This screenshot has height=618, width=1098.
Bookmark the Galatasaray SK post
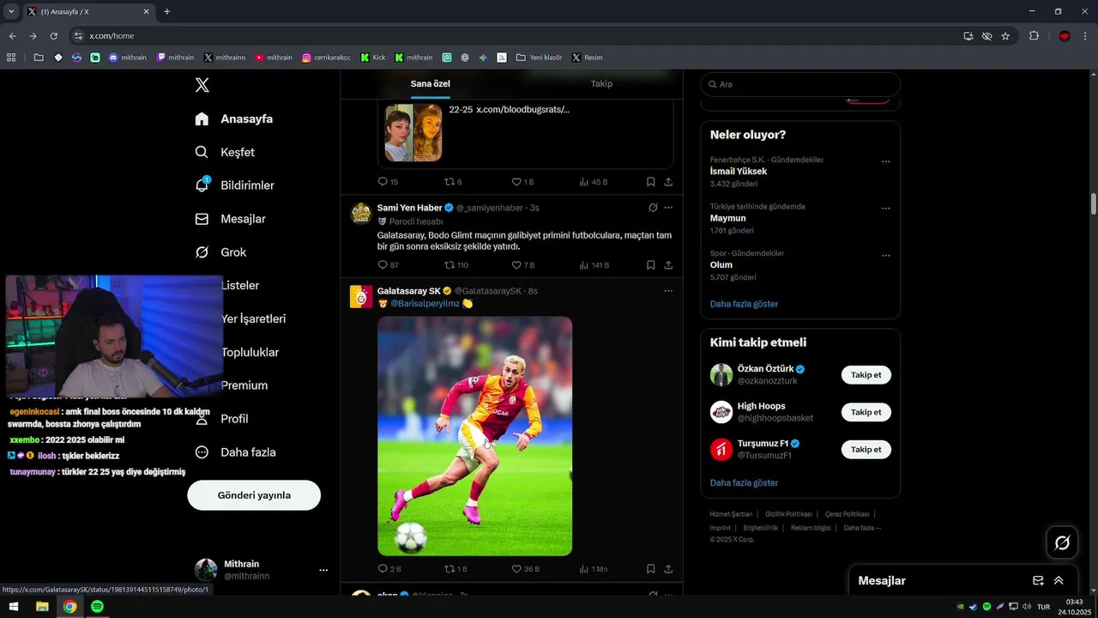[651, 568]
